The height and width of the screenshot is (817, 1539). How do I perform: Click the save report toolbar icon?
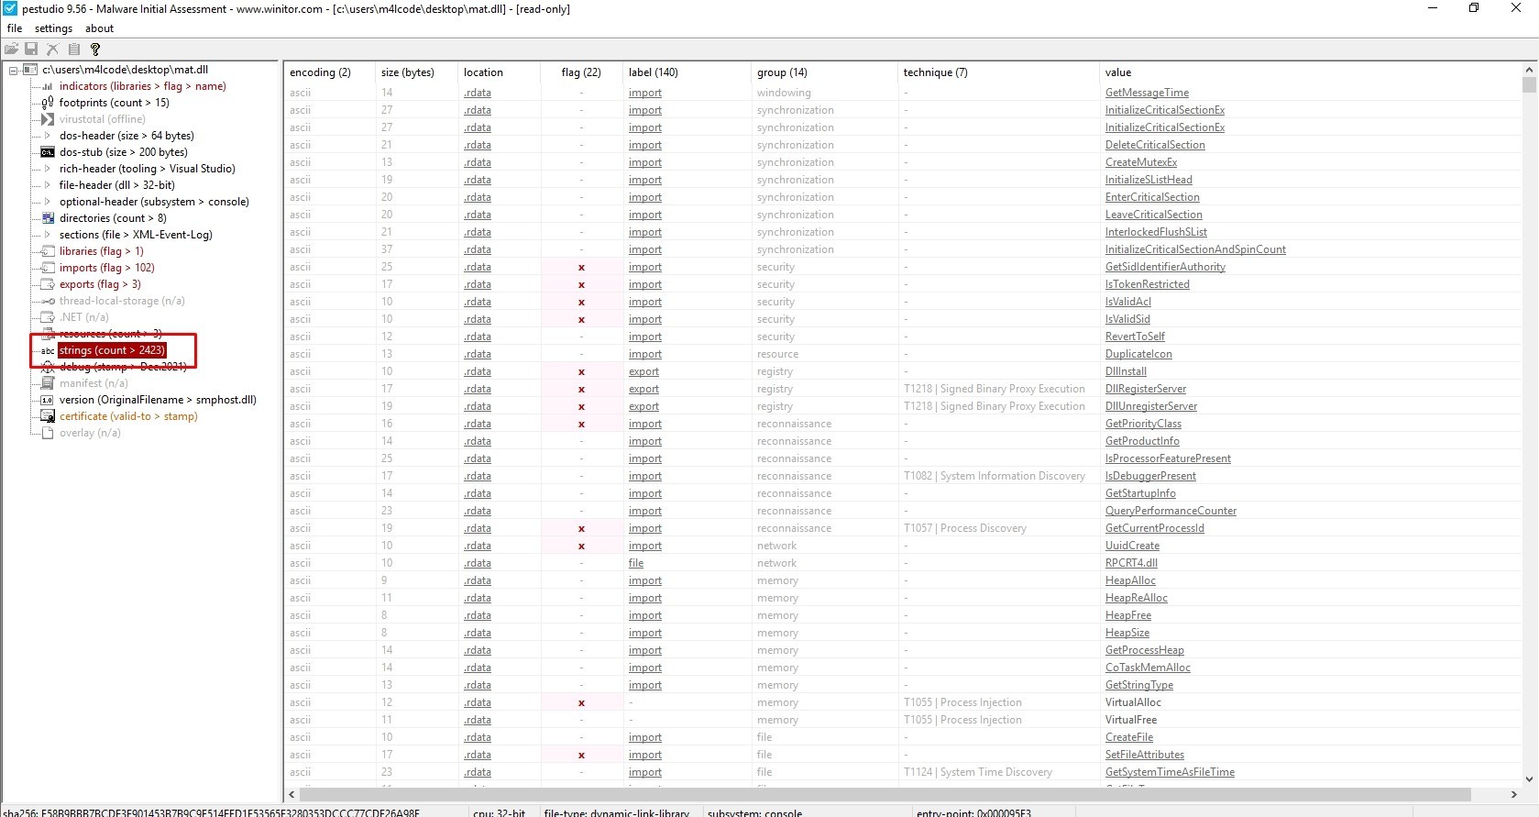coord(31,49)
